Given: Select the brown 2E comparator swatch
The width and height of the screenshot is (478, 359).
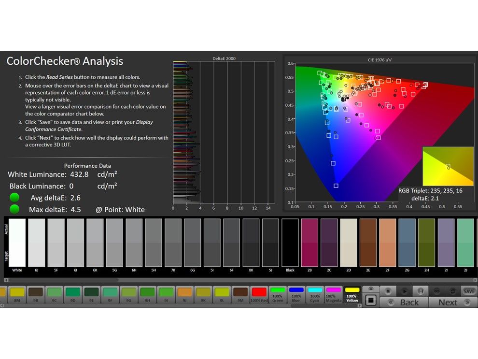Looking at the screenshot, I should tap(368, 243).
